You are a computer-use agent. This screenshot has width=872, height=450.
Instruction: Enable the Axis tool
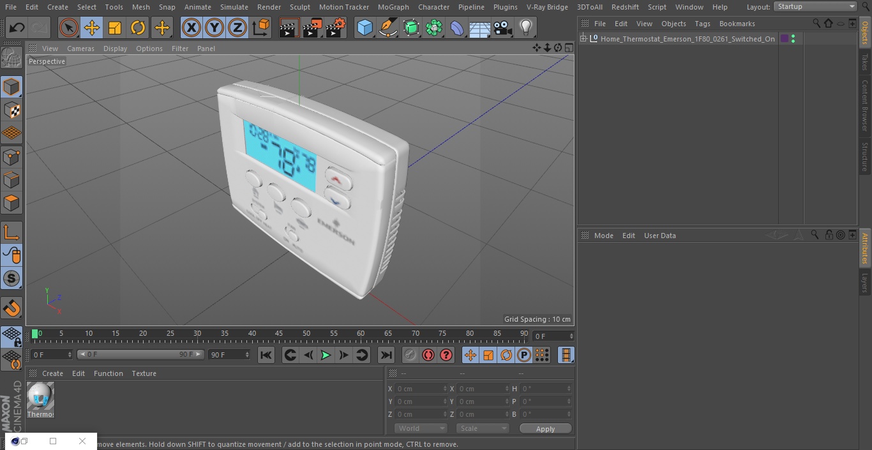tap(11, 232)
